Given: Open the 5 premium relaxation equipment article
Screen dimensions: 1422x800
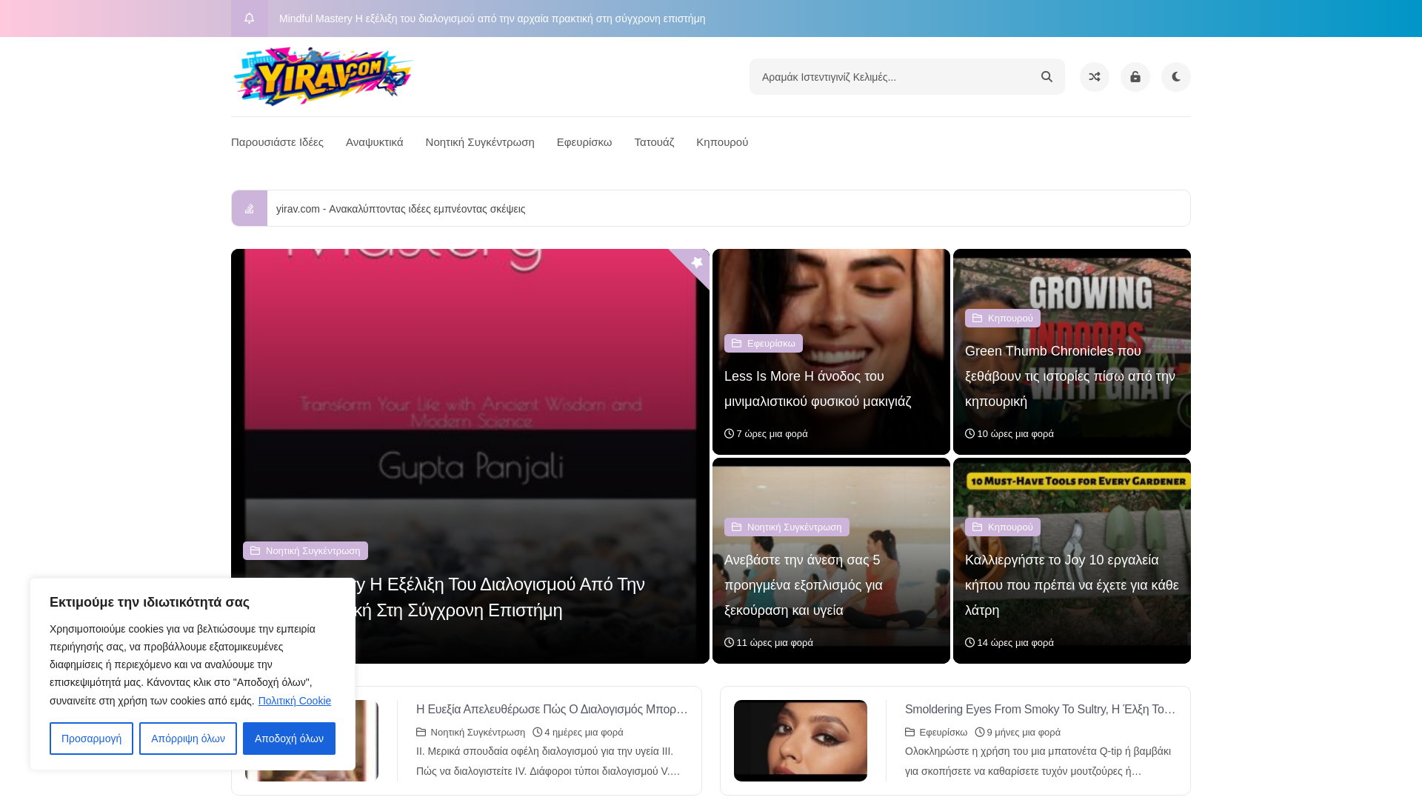Looking at the screenshot, I should [804, 585].
